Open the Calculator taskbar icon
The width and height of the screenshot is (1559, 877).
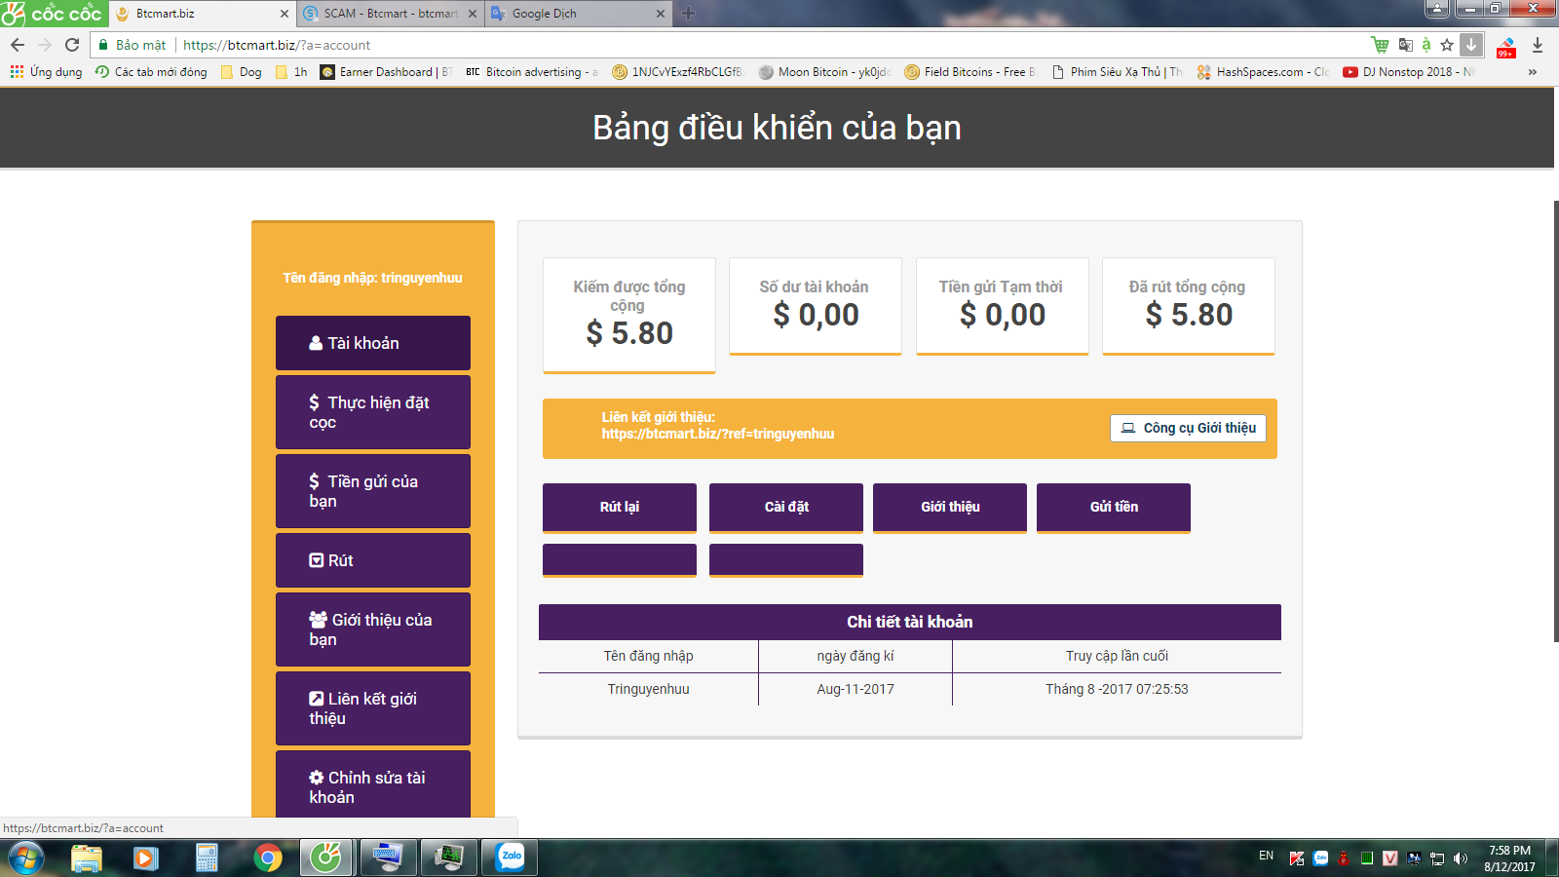(x=207, y=858)
